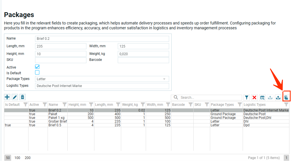Open the Logistic Types column filter
The height and width of the screenshot is (161, 292).
pos(286,105)
